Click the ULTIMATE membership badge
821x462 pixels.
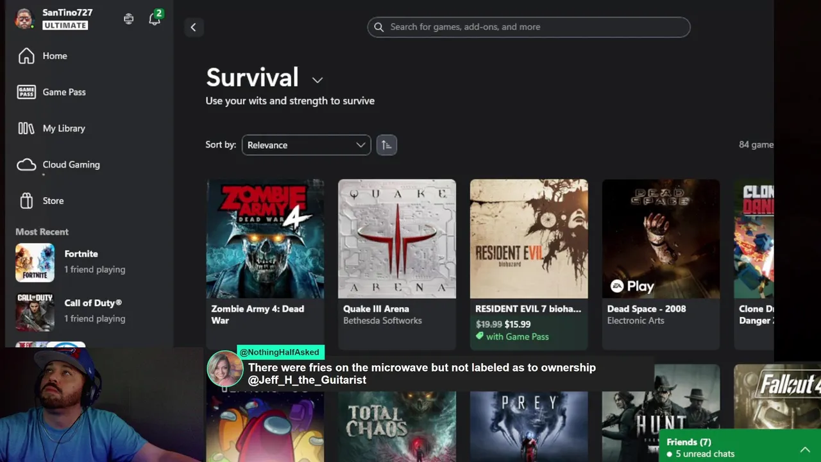[65, 25]
